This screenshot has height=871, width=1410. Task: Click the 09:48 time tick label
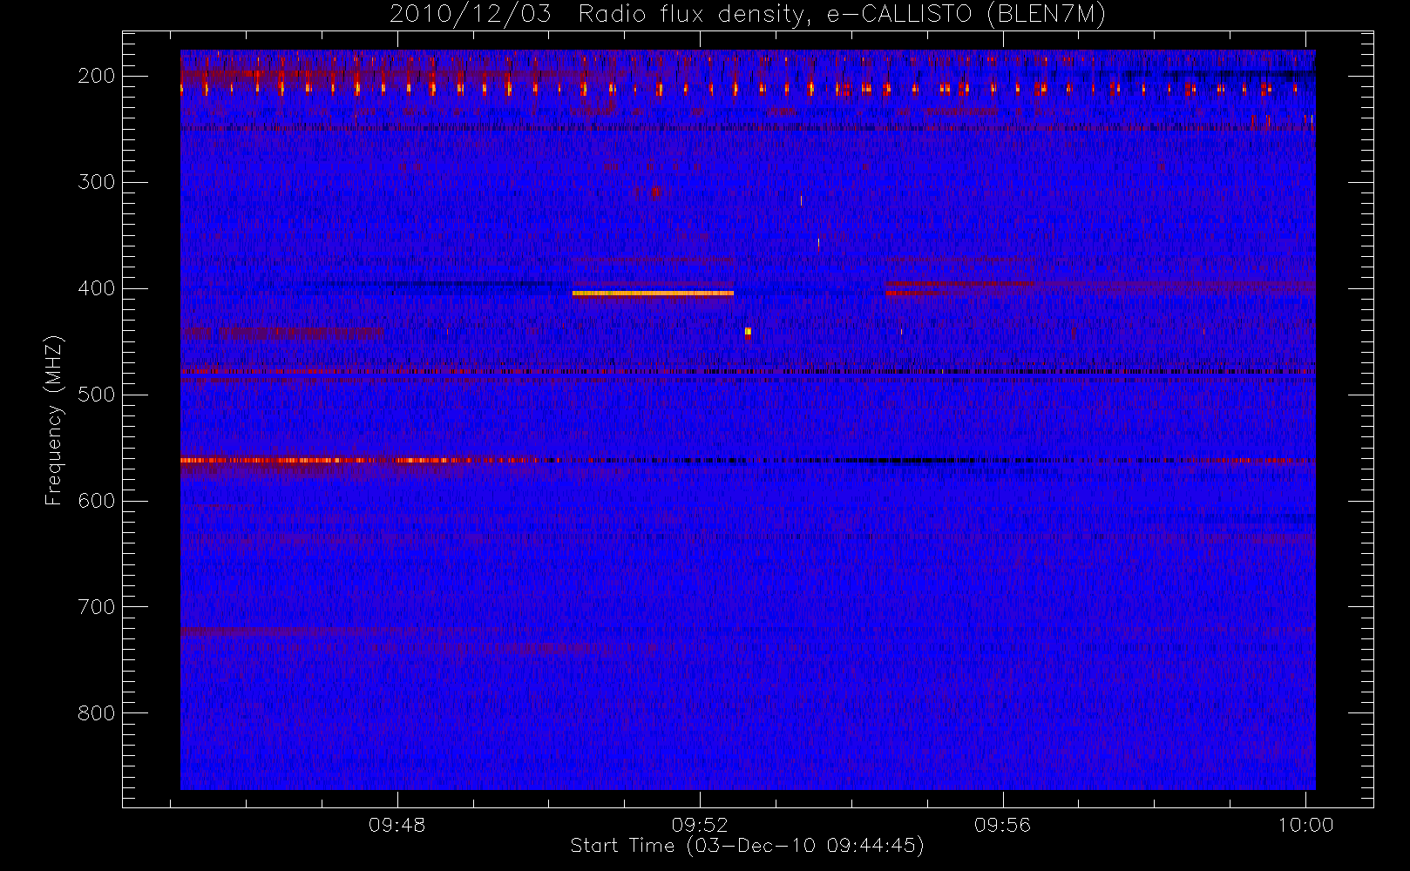(x=397, y=825)
